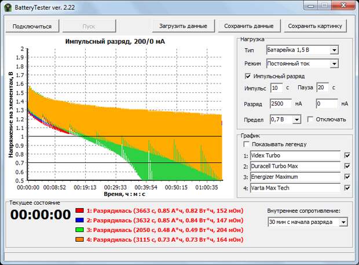Screen dimensions: 359x265
Task: Enable Показывать легенду checkbox
Action: click(246, 144)
